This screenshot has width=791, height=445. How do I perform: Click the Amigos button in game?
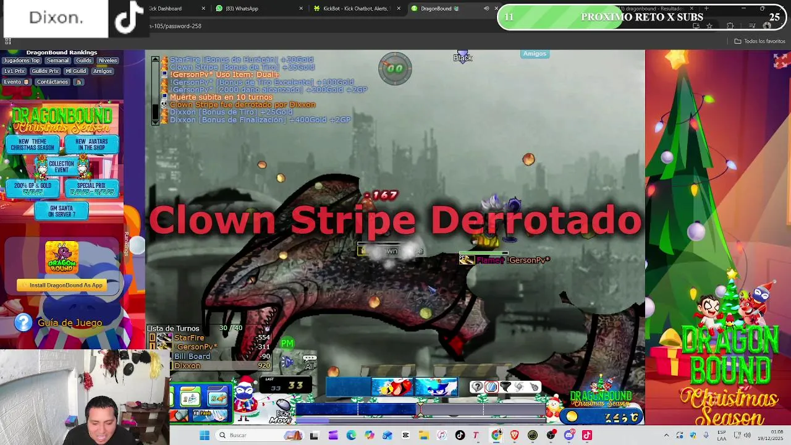(535, 54)
